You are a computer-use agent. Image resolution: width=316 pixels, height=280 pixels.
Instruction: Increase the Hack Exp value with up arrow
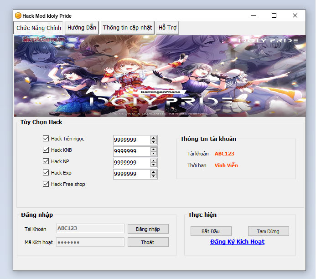pyautogui.click(x=154, y=172)
